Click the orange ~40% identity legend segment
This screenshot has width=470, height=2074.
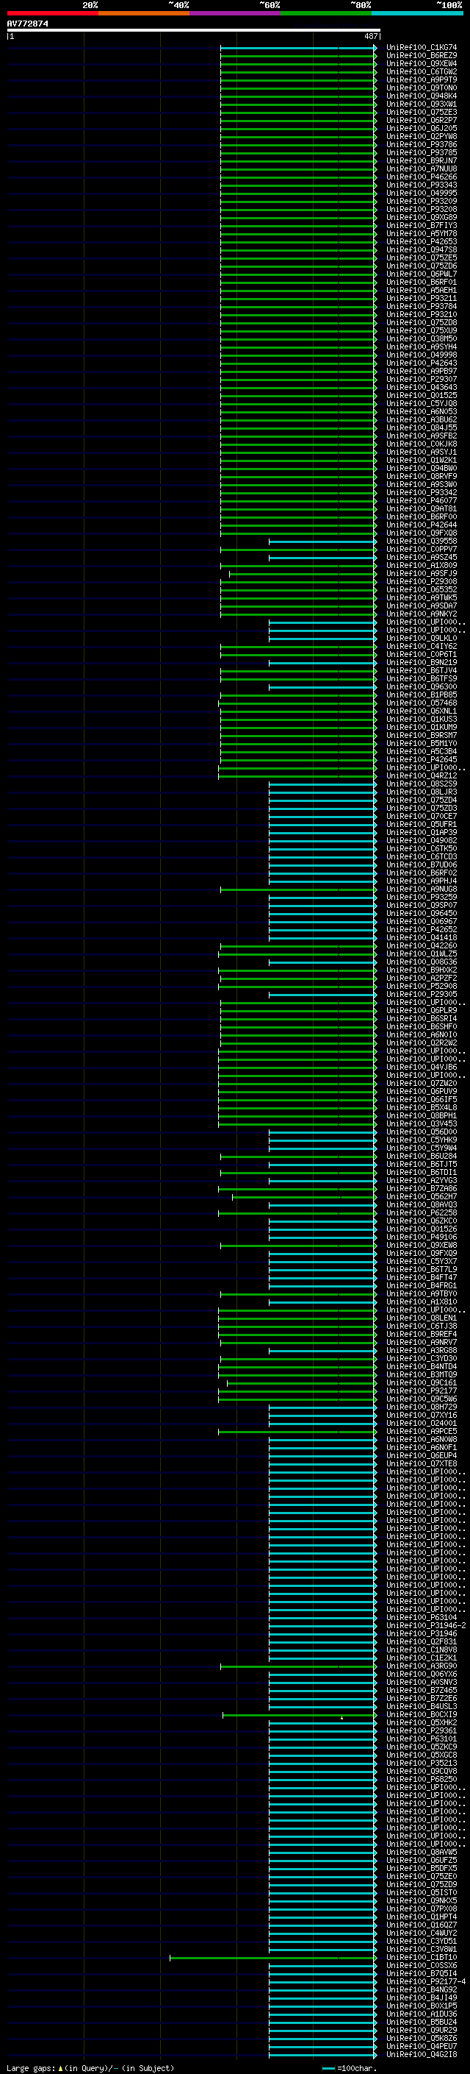tap(144, 13)
